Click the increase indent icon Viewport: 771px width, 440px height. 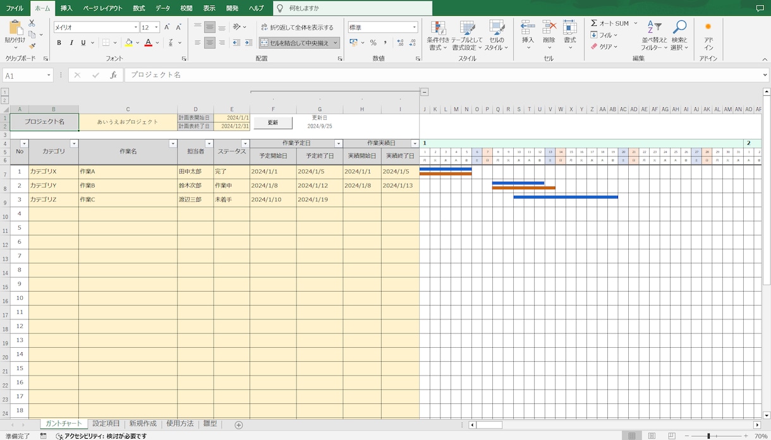(x=247, y=43)
